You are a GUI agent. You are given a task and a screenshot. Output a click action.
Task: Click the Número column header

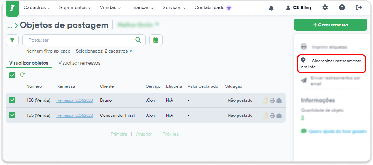click(x=34, y=86)
